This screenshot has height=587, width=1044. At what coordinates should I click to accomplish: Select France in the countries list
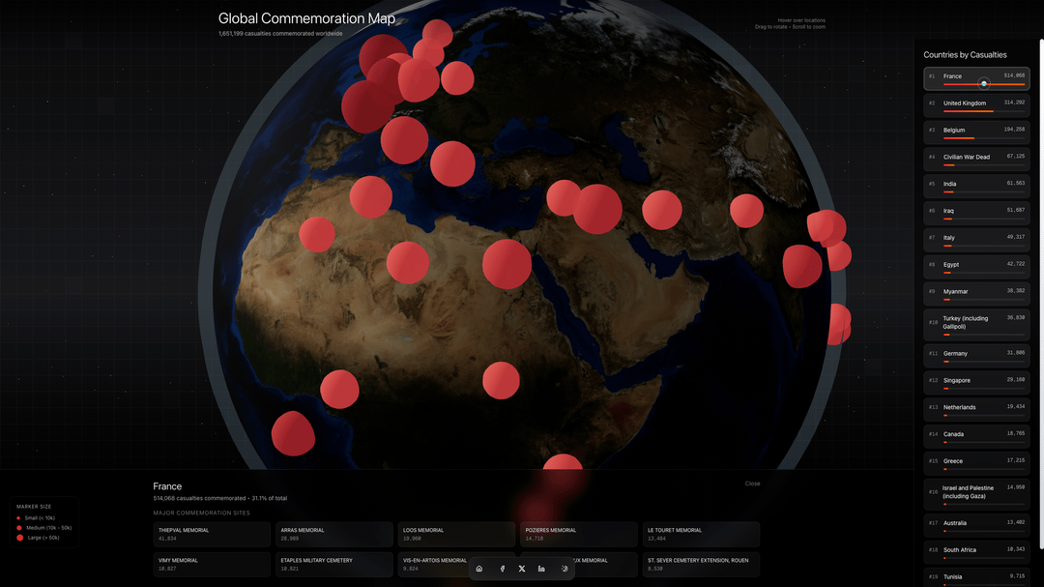point(976,78)
